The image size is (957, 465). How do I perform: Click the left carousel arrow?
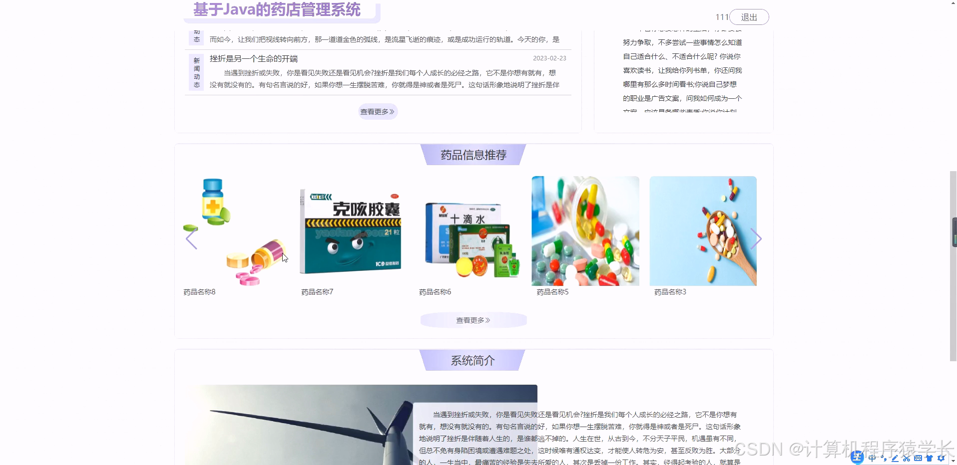tap(191, 238)
